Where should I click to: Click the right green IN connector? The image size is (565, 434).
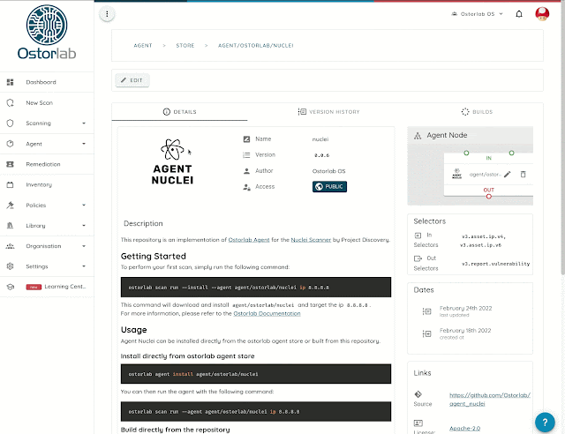point(512,153)
